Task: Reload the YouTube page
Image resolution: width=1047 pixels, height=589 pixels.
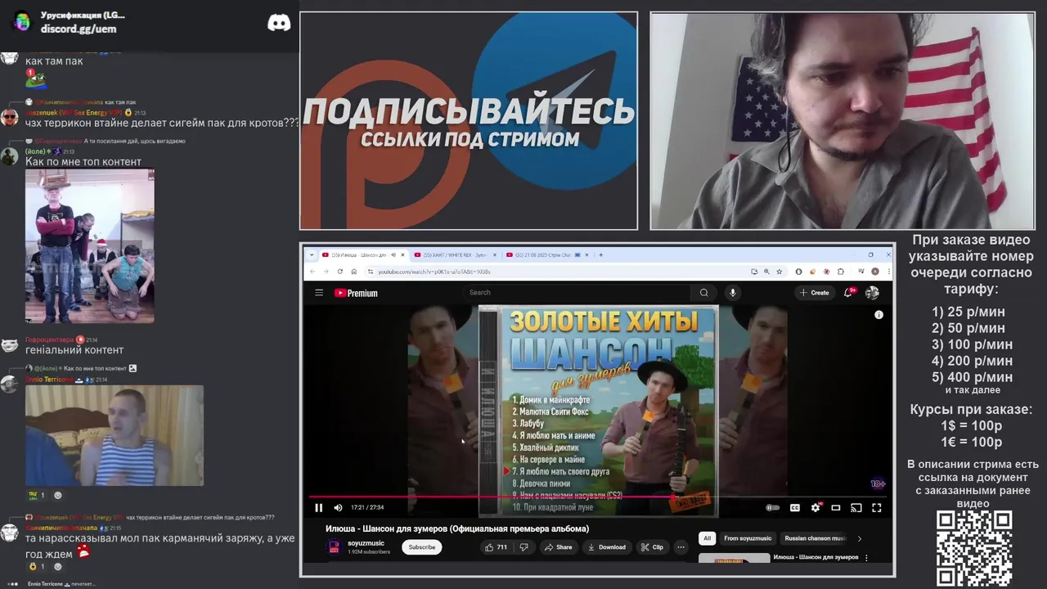Action: (x=339, y=272)
